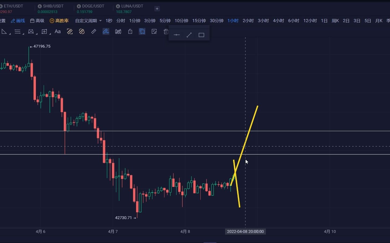Image resolution: width=390 pixels, height=243 pixels.
Task: Select the 月K monthly timeframe
Action: (x=379, y=21)
